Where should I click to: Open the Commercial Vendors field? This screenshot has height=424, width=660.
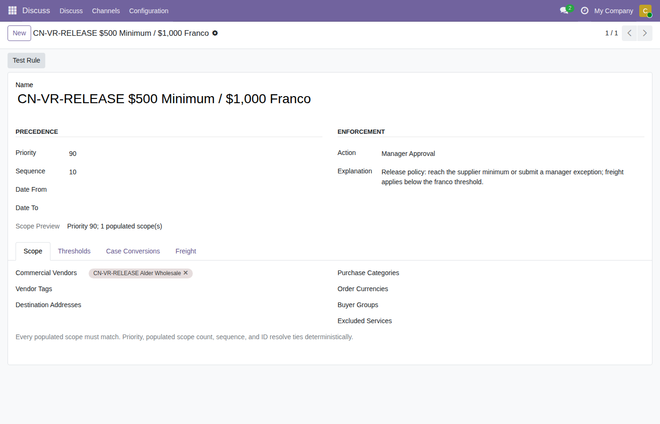click(x=205, y=273)
